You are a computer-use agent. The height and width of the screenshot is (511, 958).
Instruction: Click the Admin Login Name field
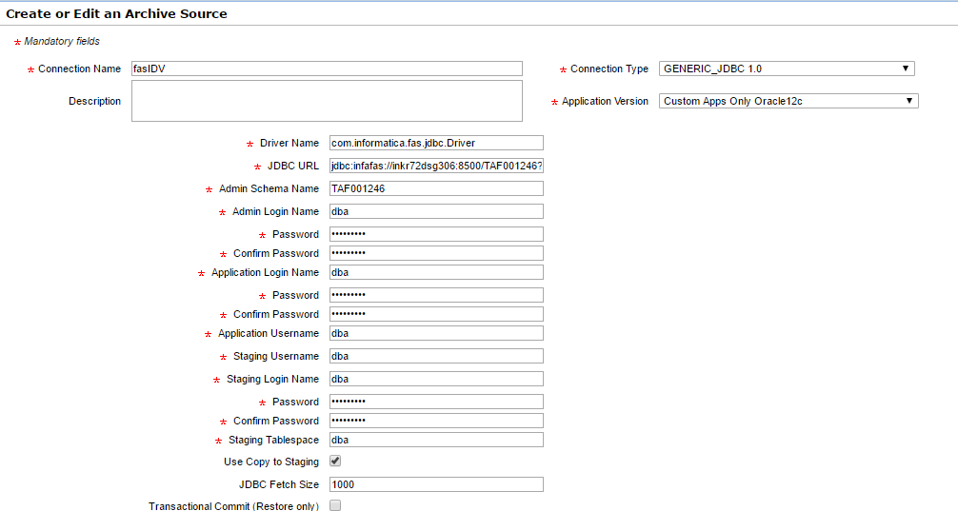[x=435, y=211]
